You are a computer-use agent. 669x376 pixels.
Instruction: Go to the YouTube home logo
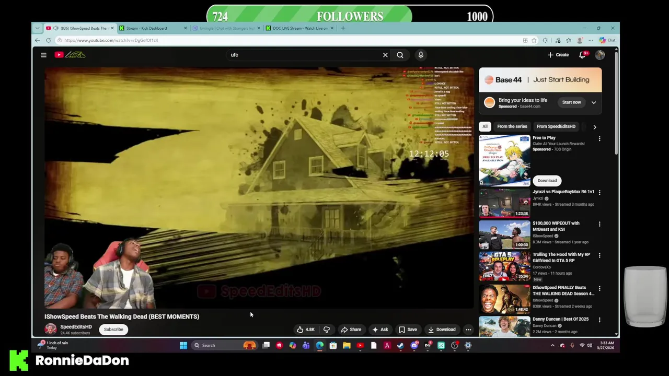(70, 55)
